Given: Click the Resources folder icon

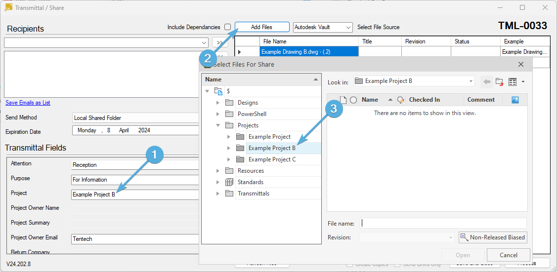Looking at the screenshot, I should pyautogui.click(x=229, y=171).
